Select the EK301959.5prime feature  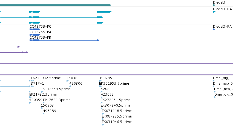tap(100, 86)
